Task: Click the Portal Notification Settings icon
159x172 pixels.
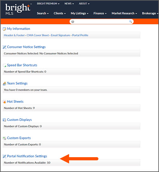Action: click(x=4, y=157)
